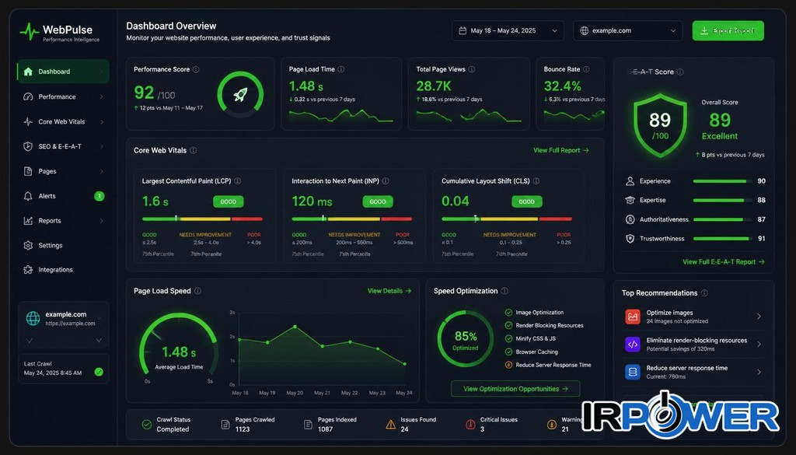The image size is (796, 455).
Task: Toggle the Image Optimization checkmark
Action: 508,313
